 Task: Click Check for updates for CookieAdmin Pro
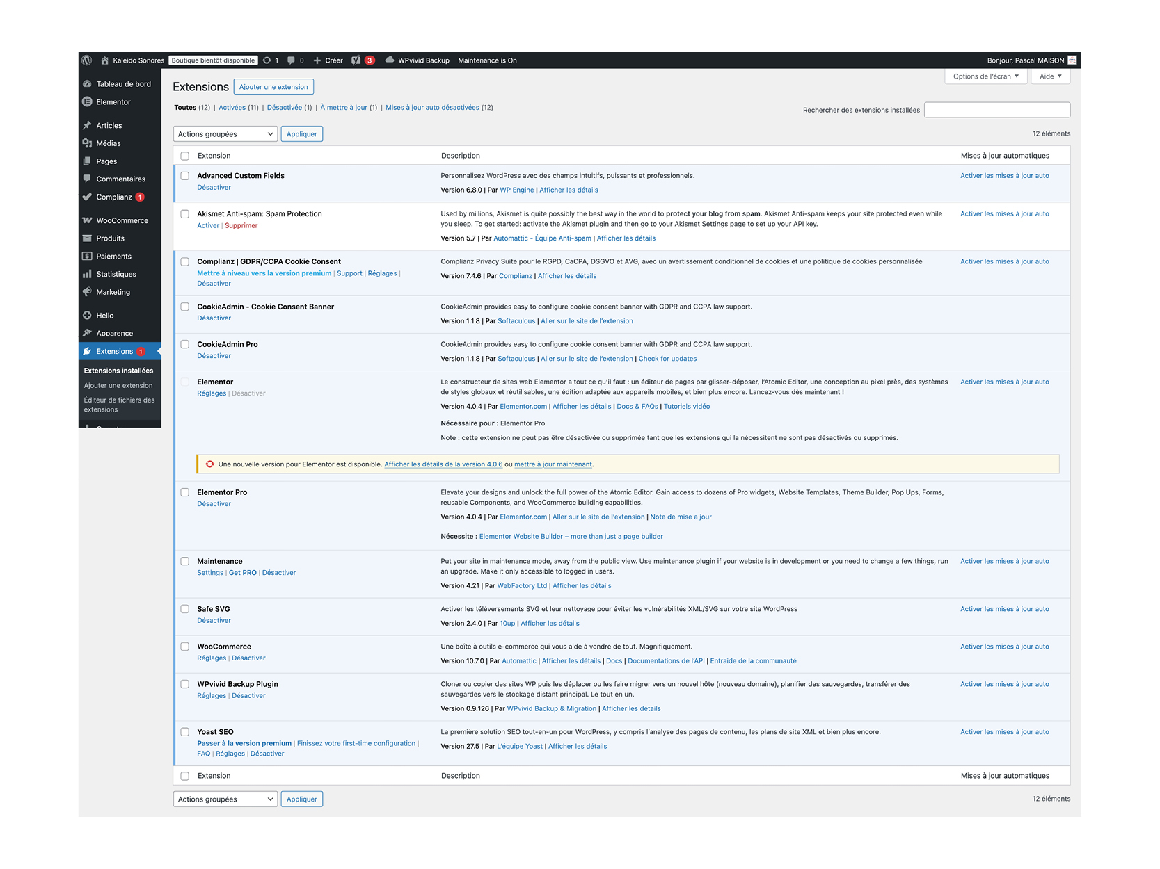(667, 359)
